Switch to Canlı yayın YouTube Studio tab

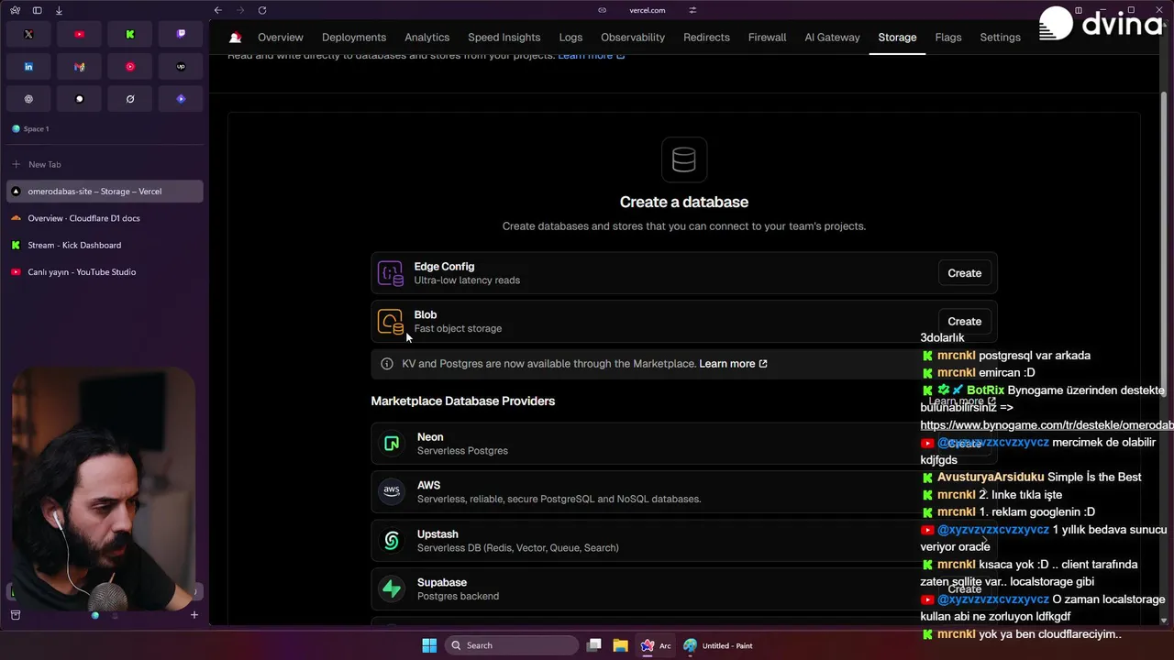pyautogui.click(x=104, y=272)
